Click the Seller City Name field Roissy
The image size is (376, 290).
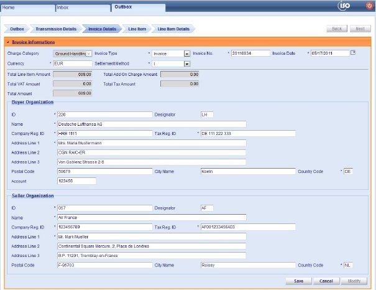pos(248,265)
